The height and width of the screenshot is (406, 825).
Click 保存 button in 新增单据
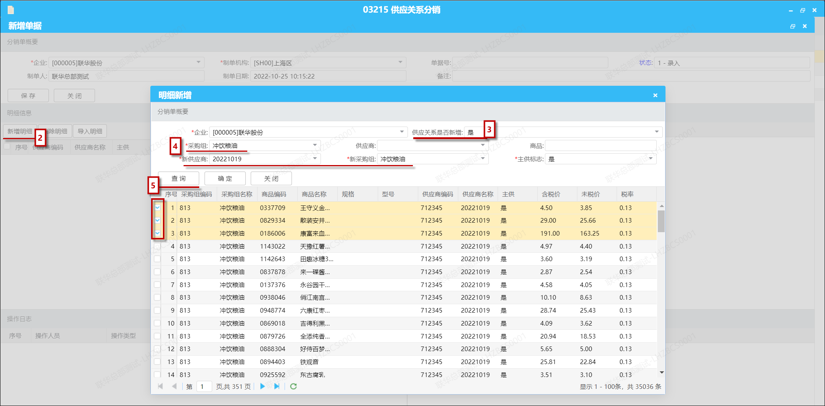[28, 96]
